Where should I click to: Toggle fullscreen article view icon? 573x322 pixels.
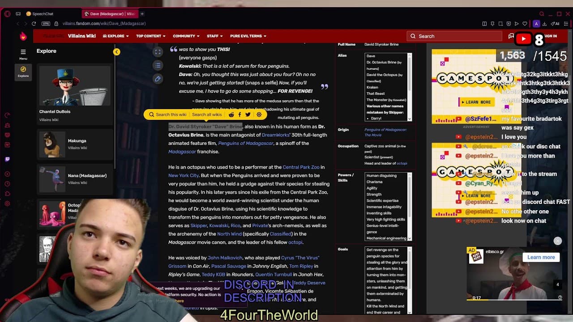click(158, 52)
